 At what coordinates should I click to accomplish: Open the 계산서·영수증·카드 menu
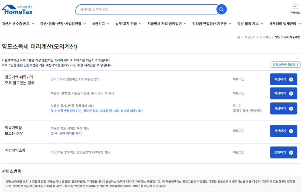tap(16, 24)
